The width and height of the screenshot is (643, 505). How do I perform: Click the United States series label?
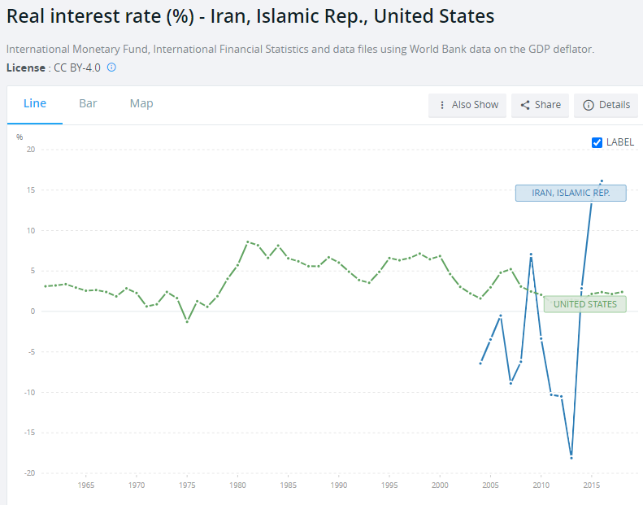[x=584, y=304]
